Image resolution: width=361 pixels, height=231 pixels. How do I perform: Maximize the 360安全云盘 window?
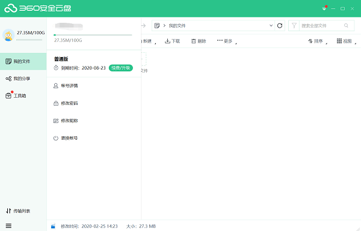tap(342, 8)
